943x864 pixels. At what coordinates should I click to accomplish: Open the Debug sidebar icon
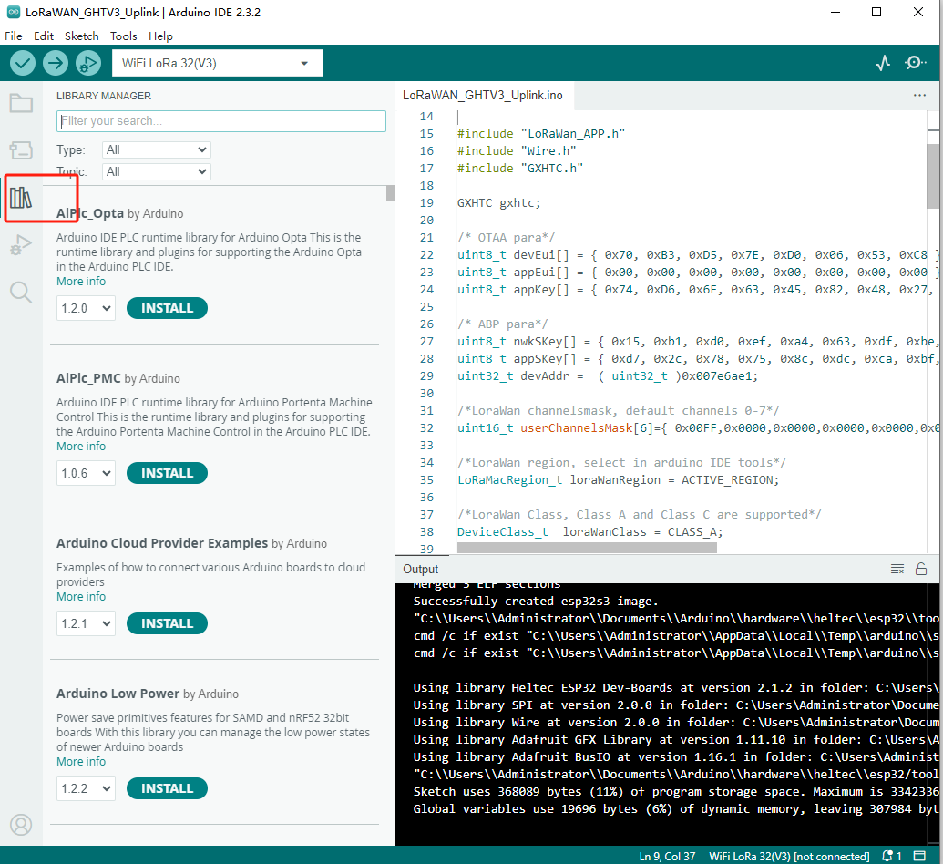pyautogui.click(x=21, y=245)
